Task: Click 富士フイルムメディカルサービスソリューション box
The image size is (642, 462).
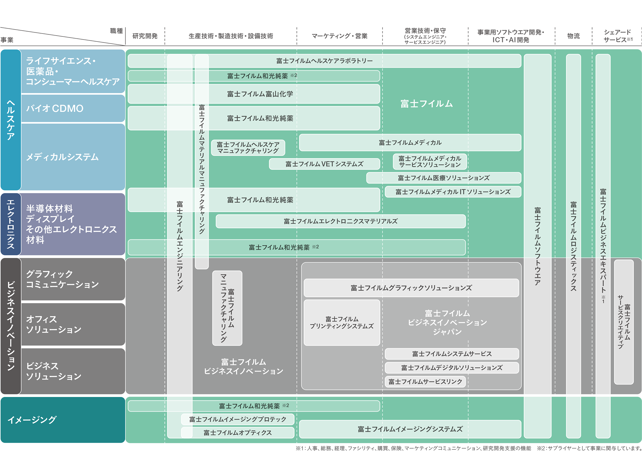Action: (430, 162)
